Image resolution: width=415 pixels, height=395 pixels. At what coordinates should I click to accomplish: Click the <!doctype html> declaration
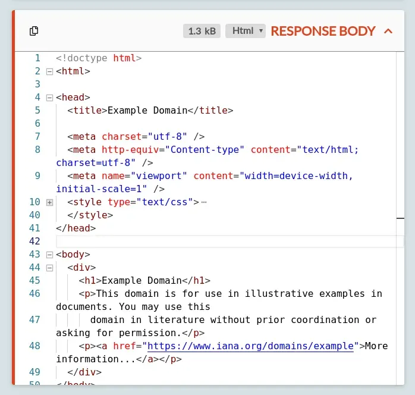99,58
